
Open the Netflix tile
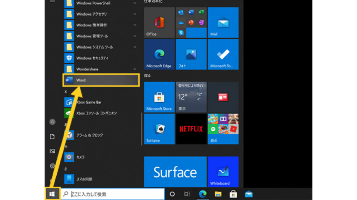click(x=191, y=129)
